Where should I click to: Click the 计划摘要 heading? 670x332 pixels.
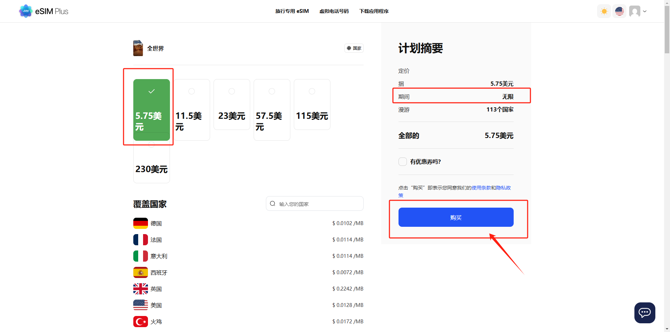coord(420,48)
